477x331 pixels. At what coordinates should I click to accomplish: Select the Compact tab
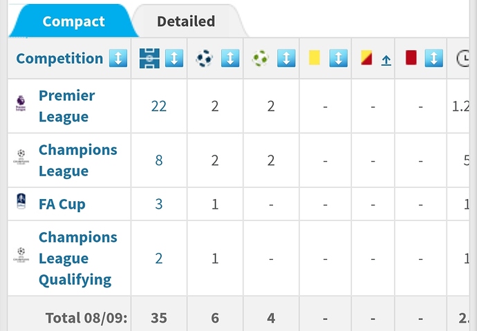73,21
